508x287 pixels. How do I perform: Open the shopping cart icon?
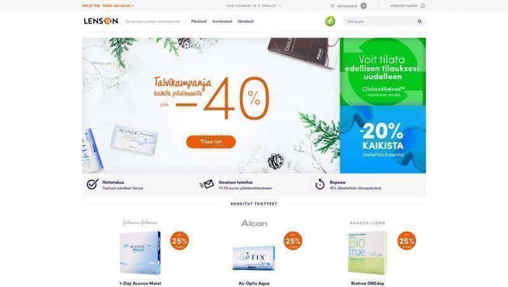(x=332, y=6)
